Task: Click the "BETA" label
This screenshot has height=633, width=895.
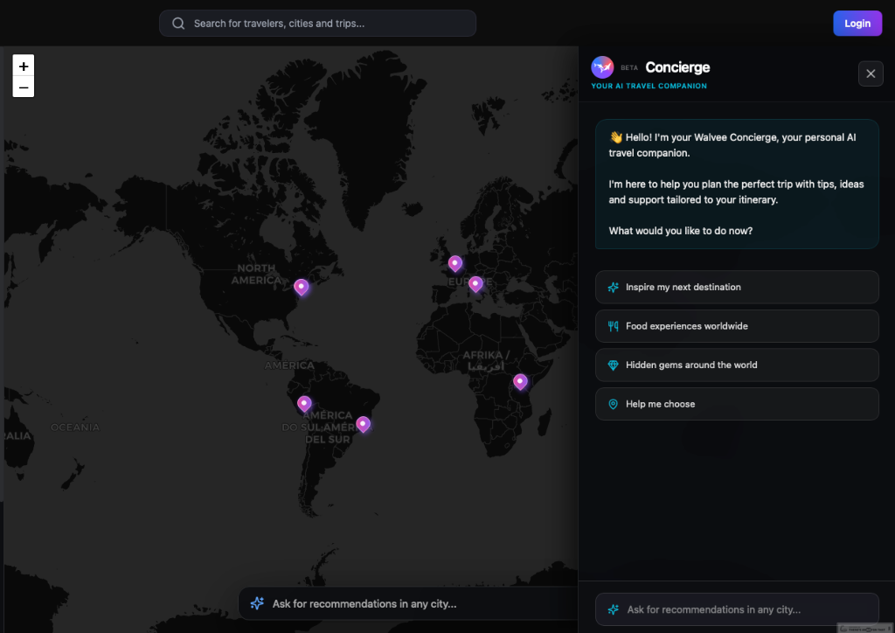Action: 629,68
